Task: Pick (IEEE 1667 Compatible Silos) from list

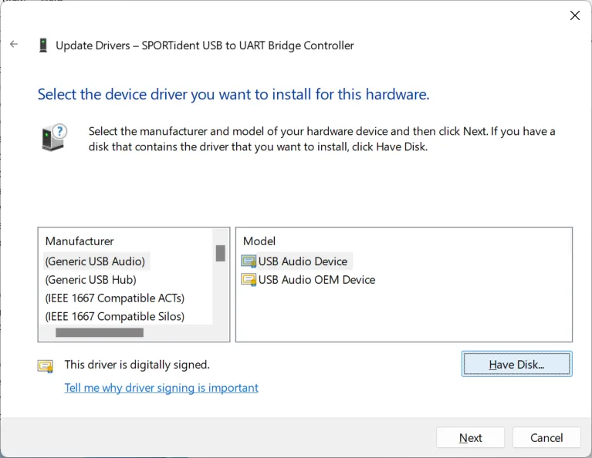Action: [114, 316]
